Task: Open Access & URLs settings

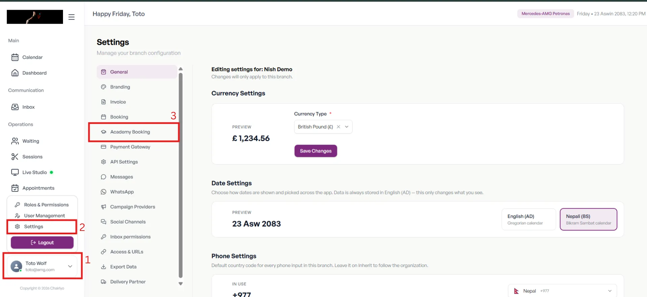Action: 137,252
